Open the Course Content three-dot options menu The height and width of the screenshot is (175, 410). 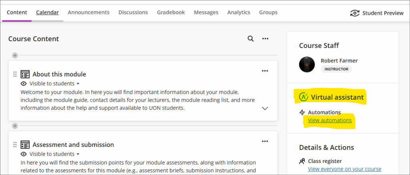(x=265, y=39)
